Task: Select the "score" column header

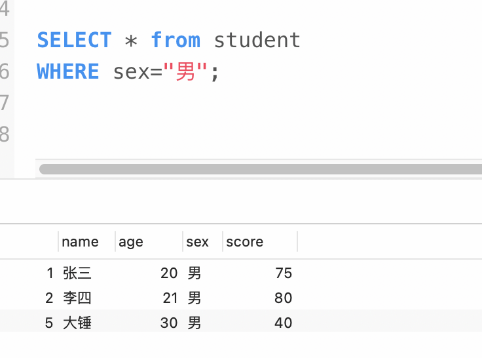Action: (x=244, y=242)
